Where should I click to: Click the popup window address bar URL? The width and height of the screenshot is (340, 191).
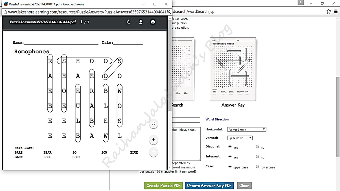point(87,12)
